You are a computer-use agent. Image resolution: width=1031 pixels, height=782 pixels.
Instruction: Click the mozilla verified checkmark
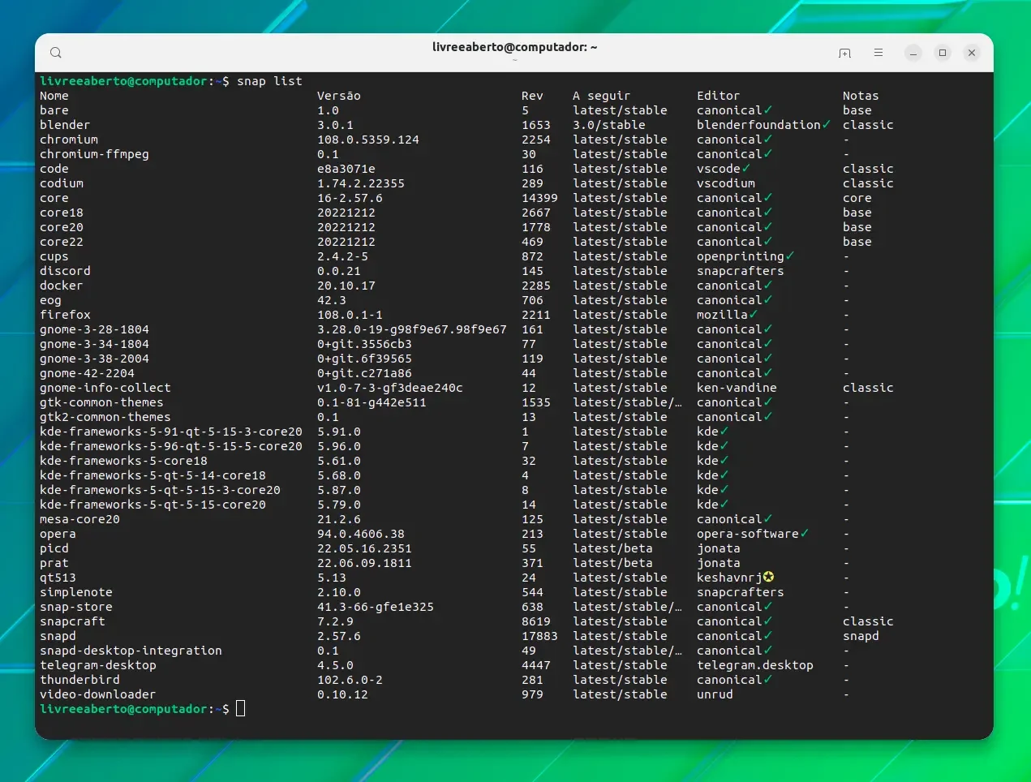(x=754, y=315)
